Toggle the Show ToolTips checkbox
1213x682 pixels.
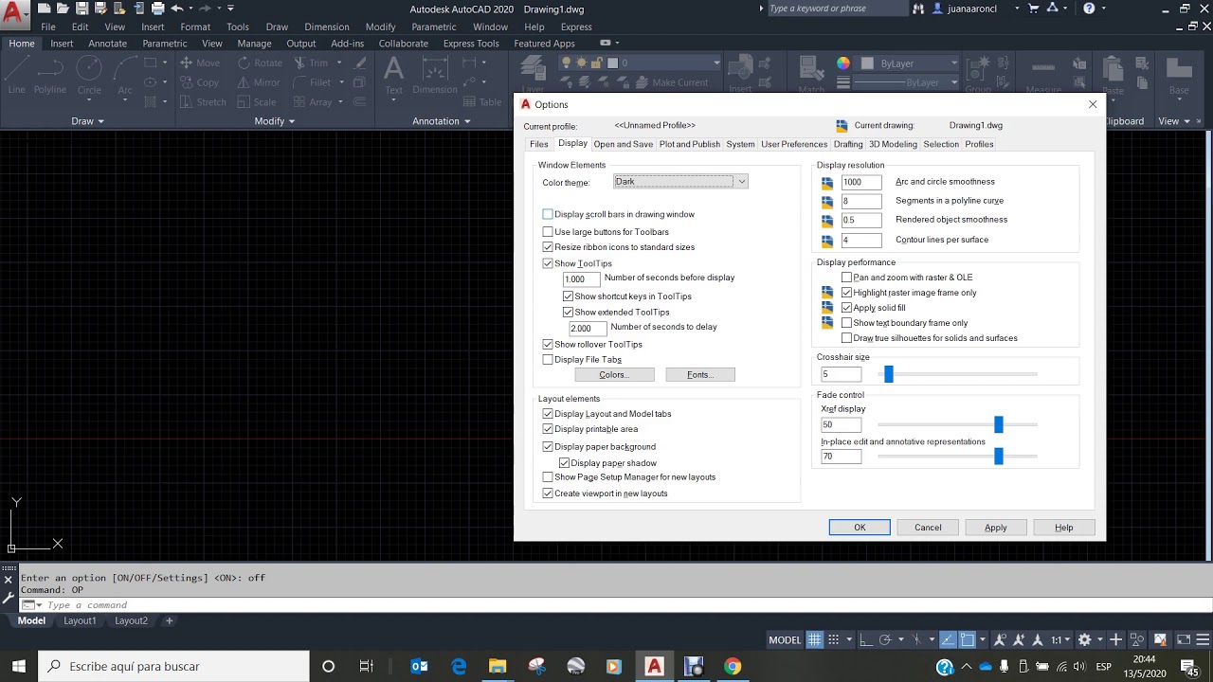tap(548, 263)
